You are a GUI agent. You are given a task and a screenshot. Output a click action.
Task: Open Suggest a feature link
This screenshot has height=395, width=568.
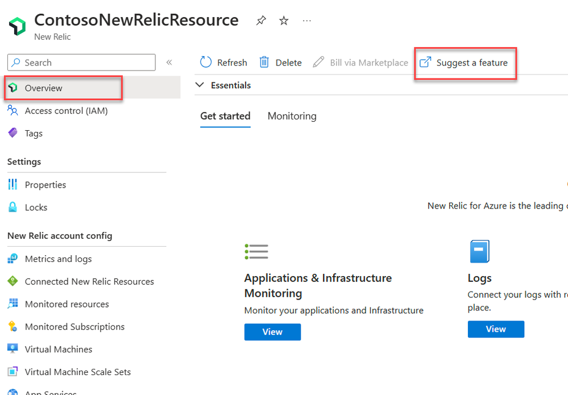tap(465, 63)
